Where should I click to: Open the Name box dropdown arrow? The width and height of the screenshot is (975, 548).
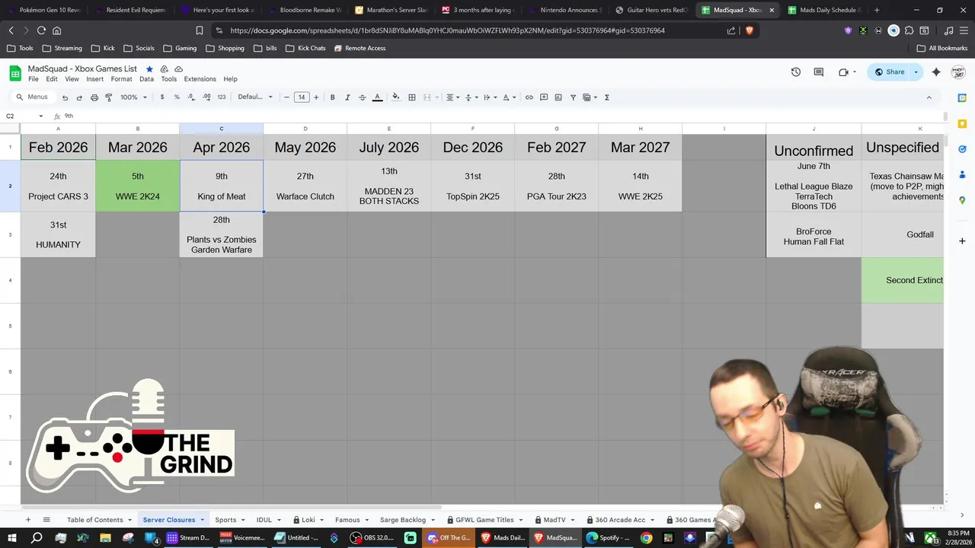[x=41, y=116]
